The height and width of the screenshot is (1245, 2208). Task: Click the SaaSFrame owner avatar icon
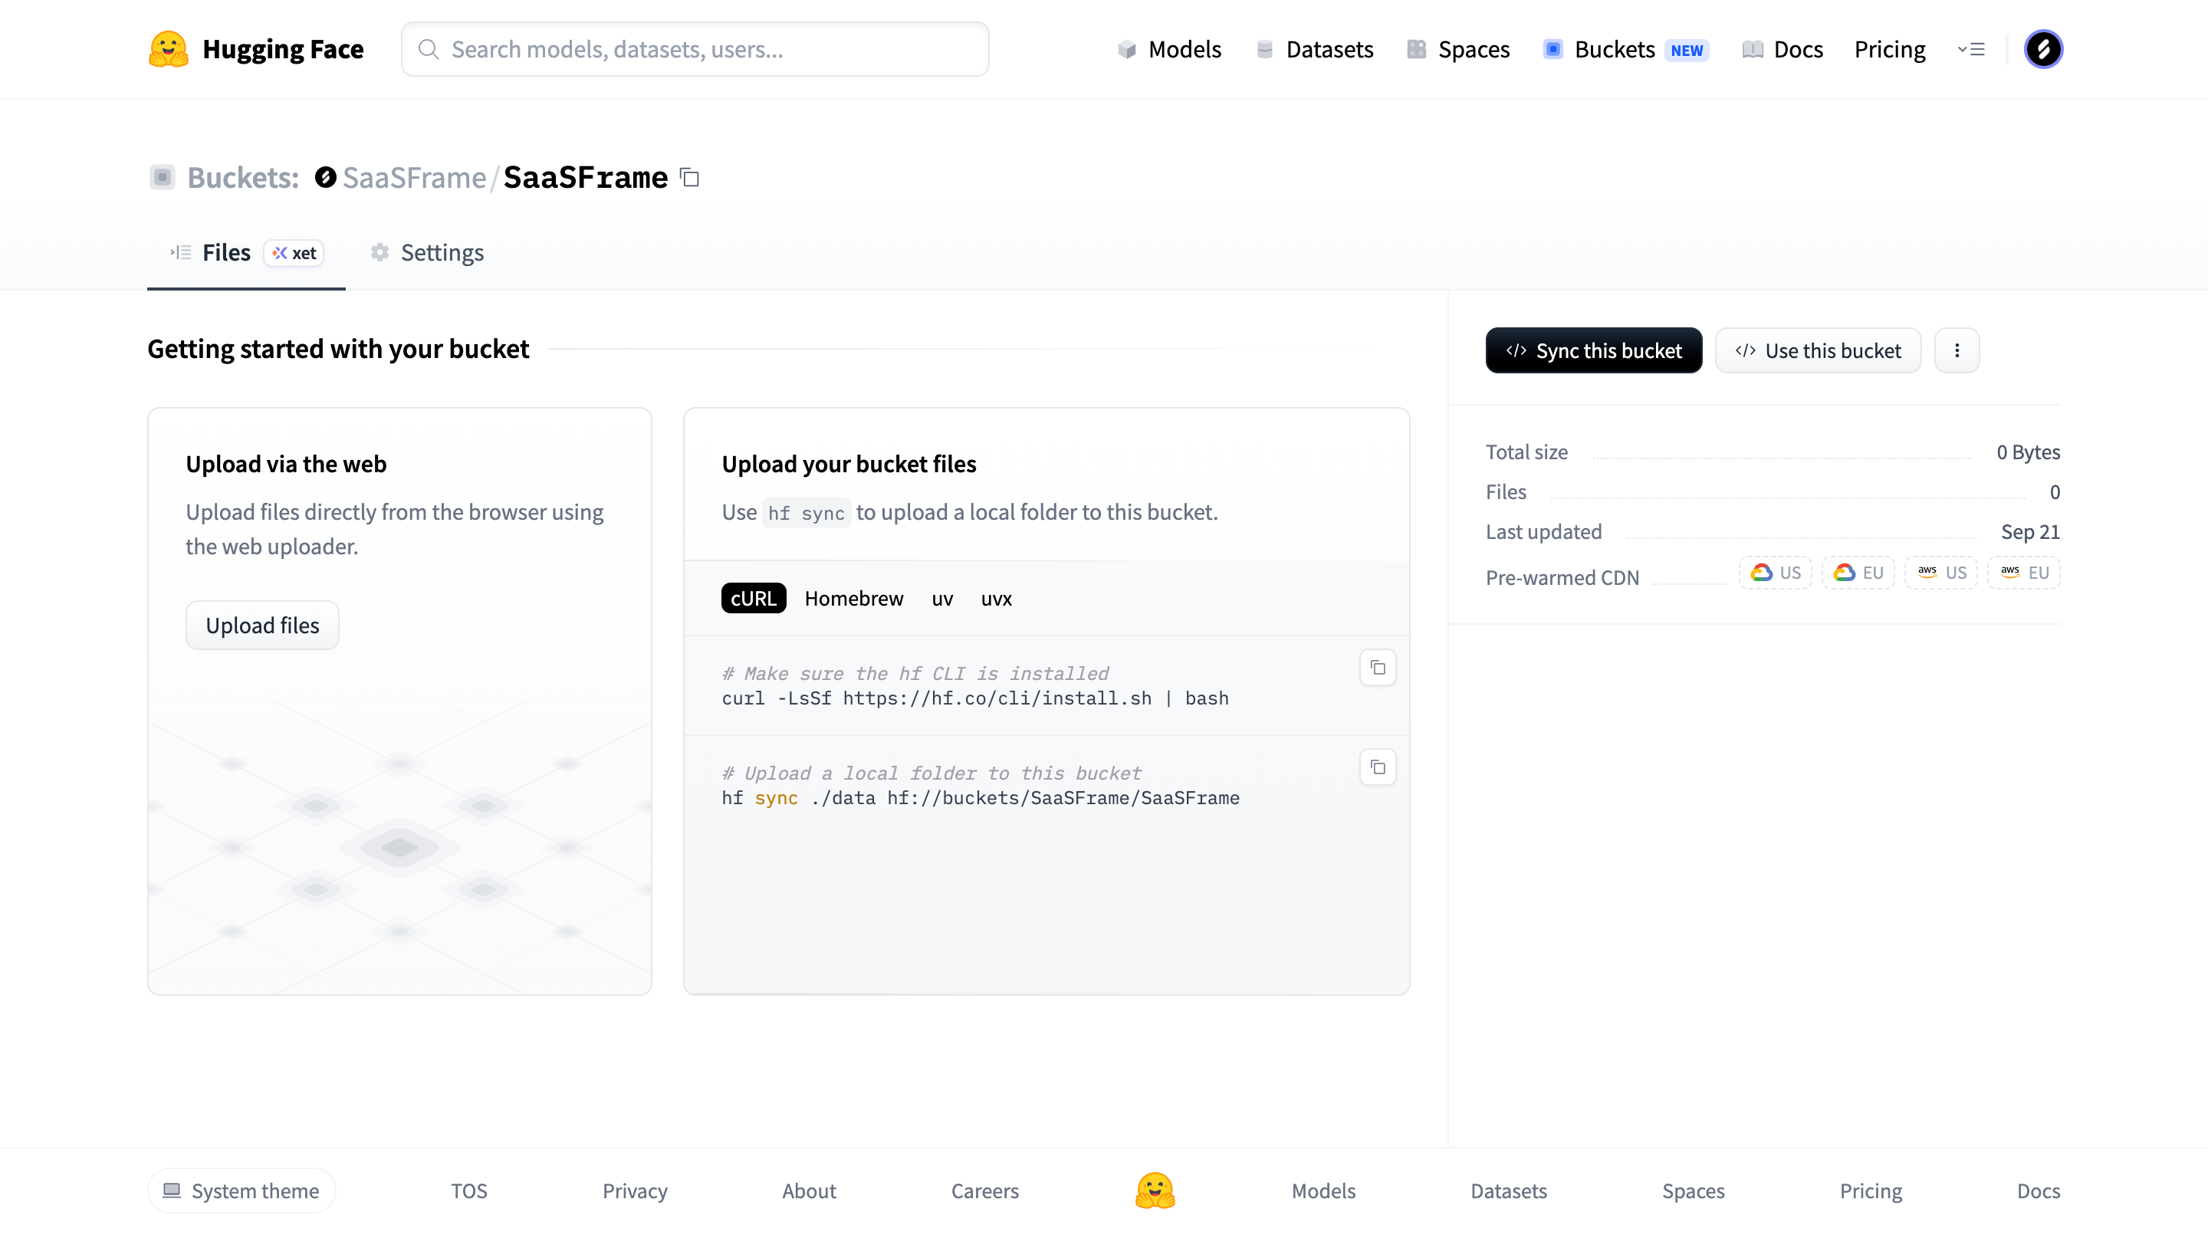click(325, 177)
